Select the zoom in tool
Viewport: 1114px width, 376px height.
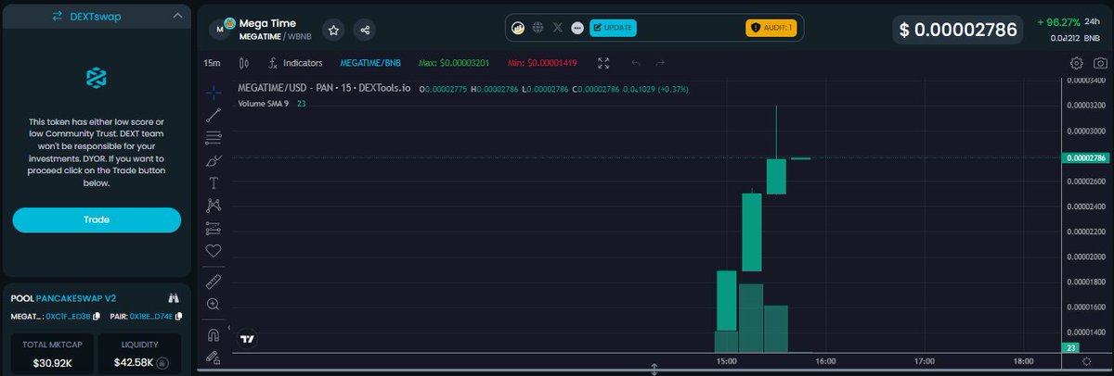(214, 304)
